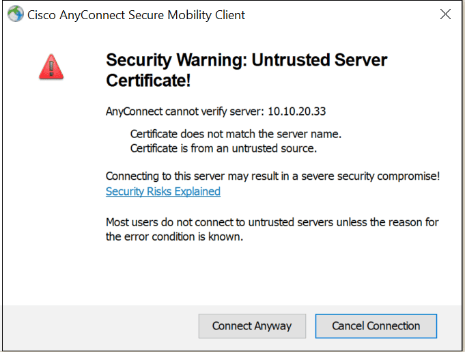Image resolution: width=465 pixels, height=352 pixels.
Task: Click the error condition is known text line
Action: (174, 237)
